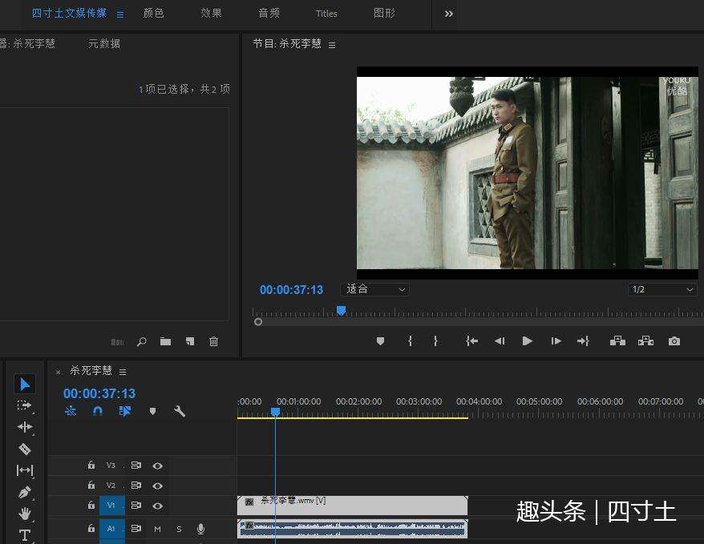Screen dimensions: 704x544
Task: Toggle lock on track V2
Action: (x=91, y=486)
